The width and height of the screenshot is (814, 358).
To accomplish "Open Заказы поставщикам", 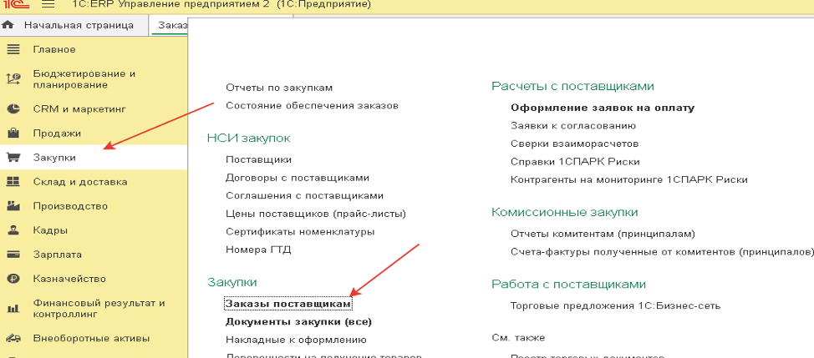I will (x=288, y=303).
